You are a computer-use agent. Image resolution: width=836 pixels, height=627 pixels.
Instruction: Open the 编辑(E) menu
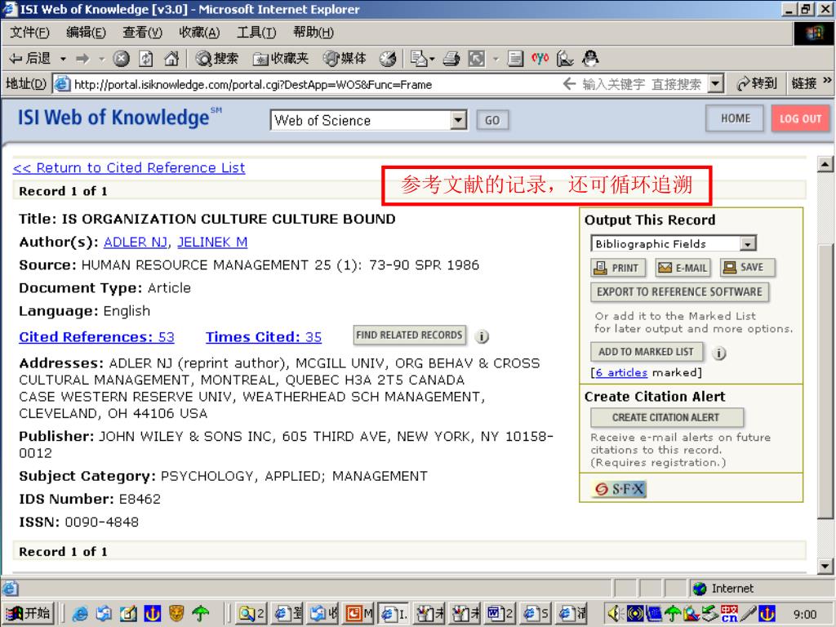(x=86, y=33)
